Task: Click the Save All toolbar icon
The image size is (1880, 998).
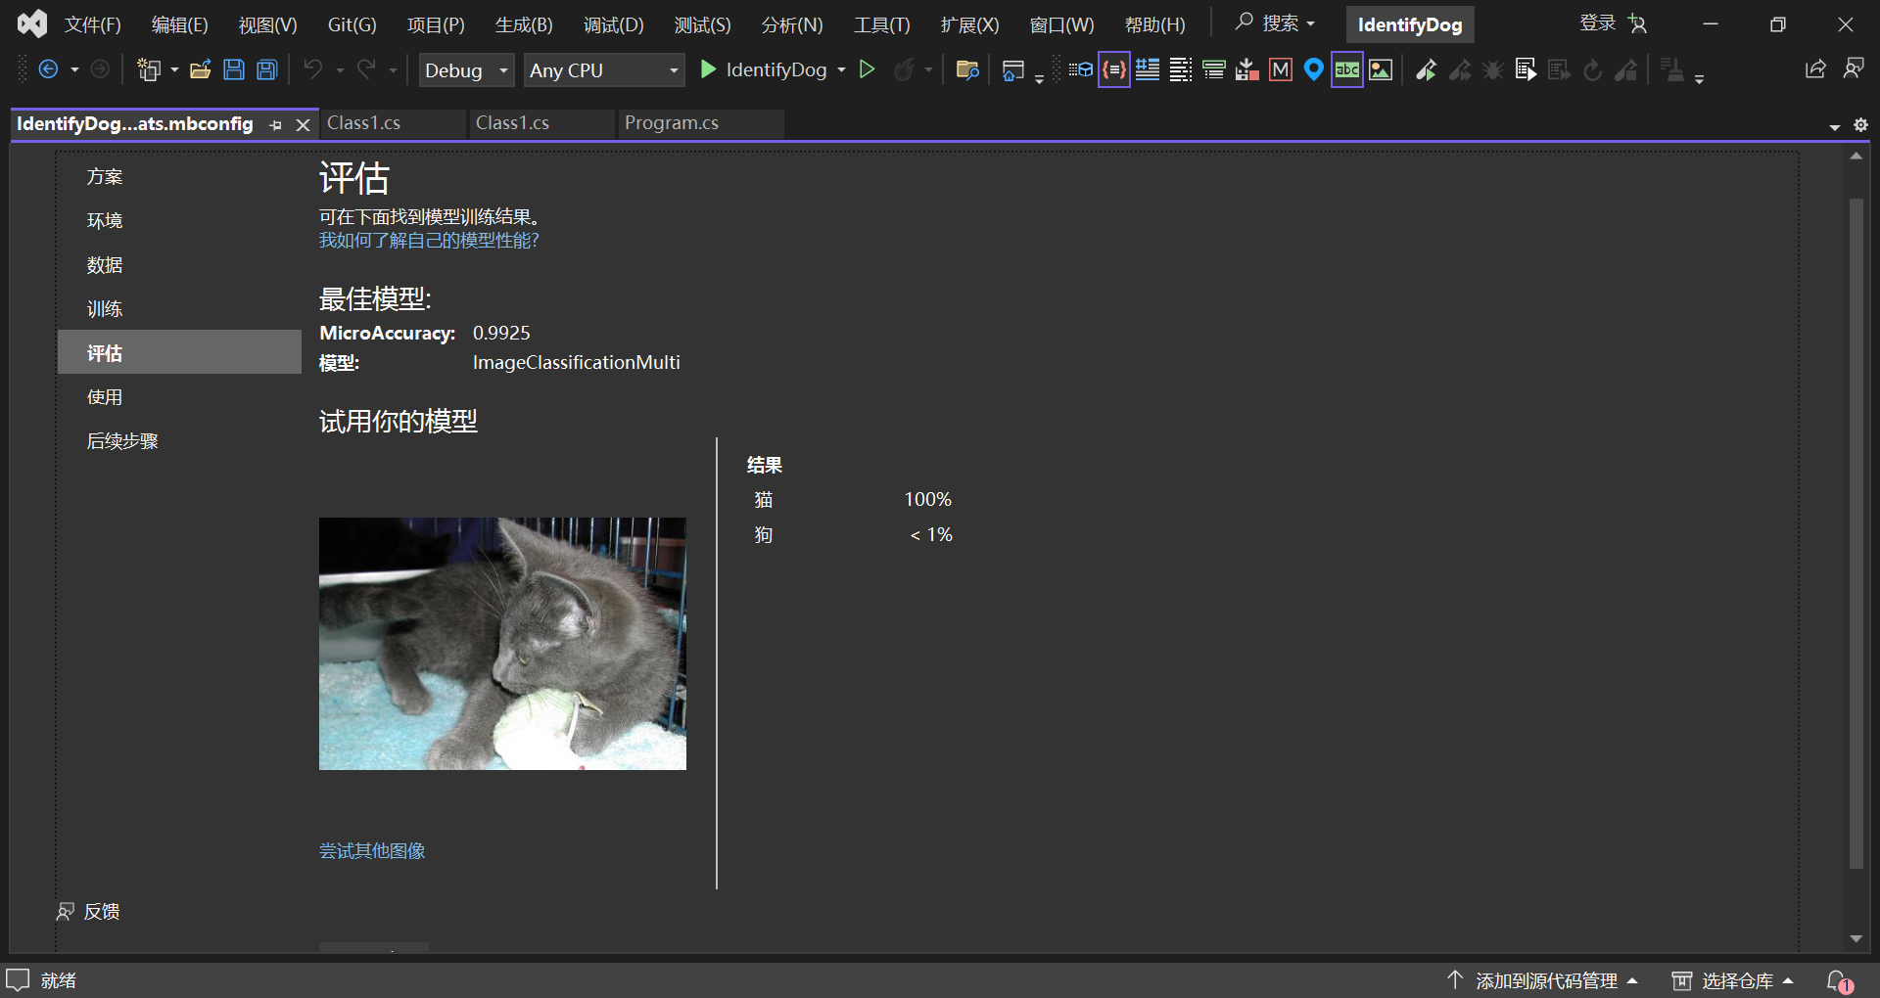Action: [x=267, y=69]
